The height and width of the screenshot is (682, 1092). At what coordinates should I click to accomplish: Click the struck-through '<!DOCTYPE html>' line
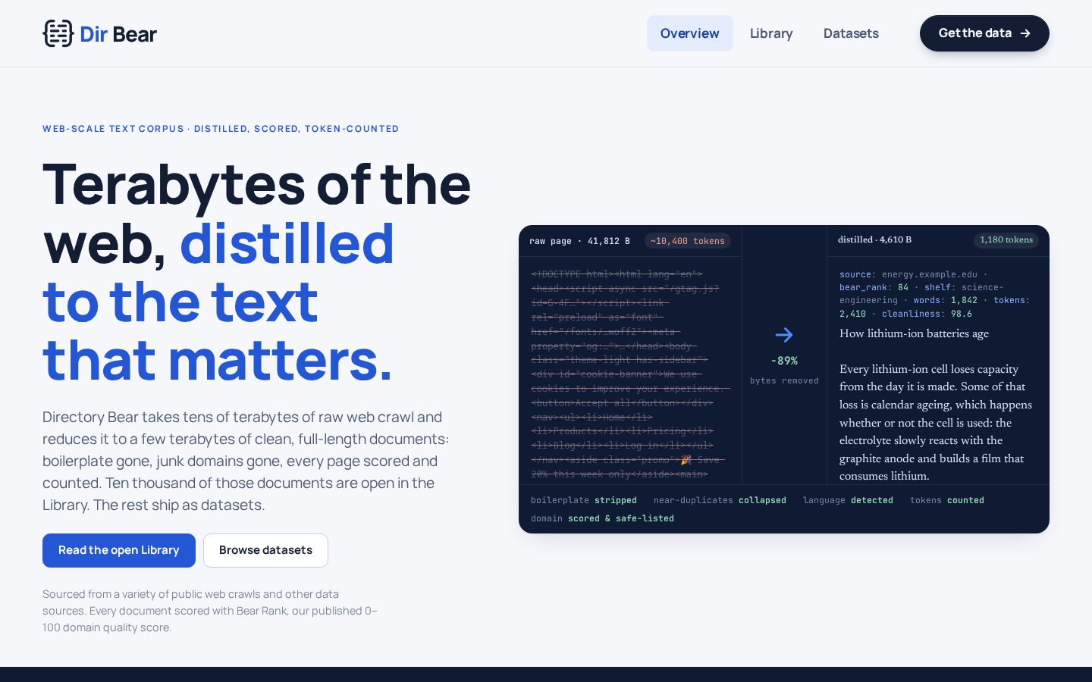coord(617,274)
